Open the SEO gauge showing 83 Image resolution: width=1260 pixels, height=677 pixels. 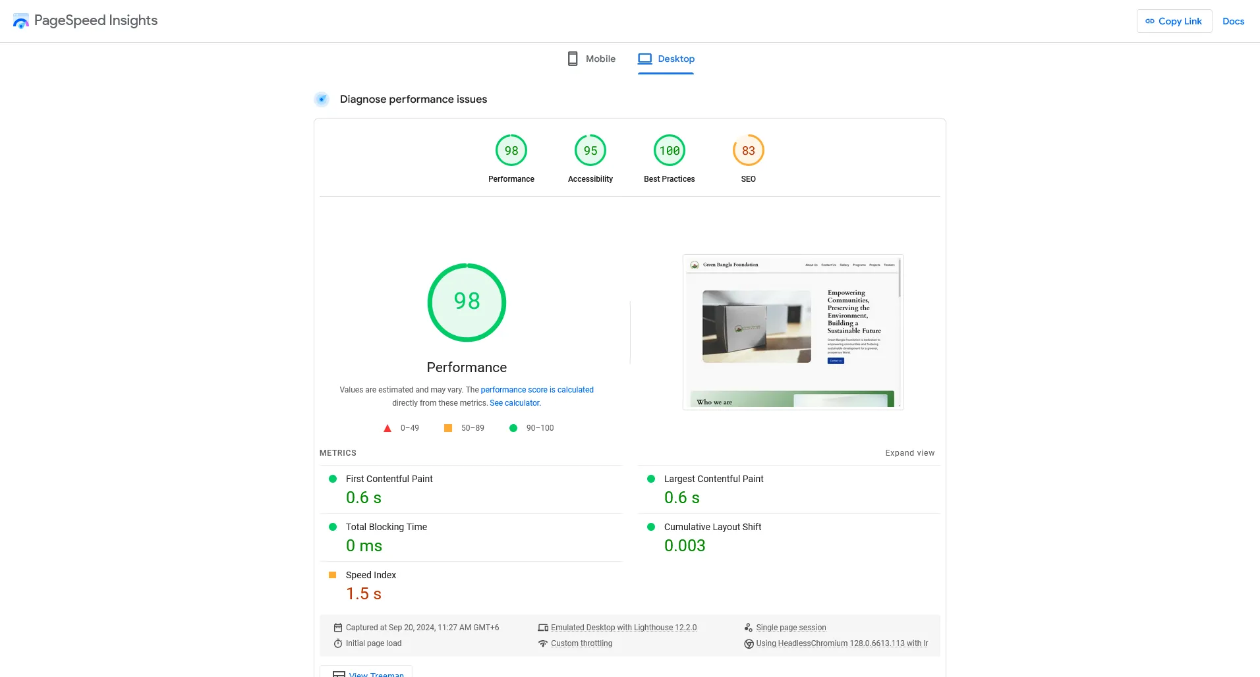pyautogui.click(x=748, y=150)
